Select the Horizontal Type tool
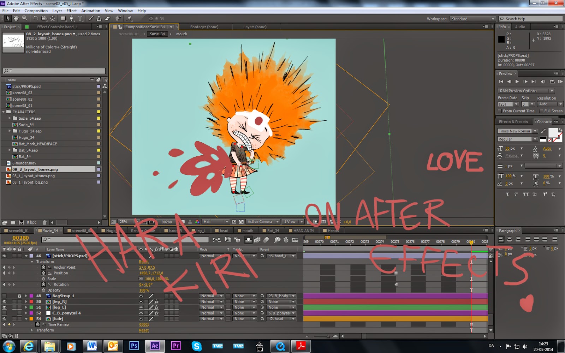 pos(80,18)
